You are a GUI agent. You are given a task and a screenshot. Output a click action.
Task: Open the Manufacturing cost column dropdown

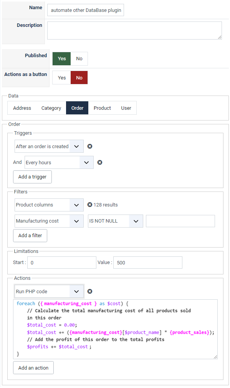(x=49, y=221)
